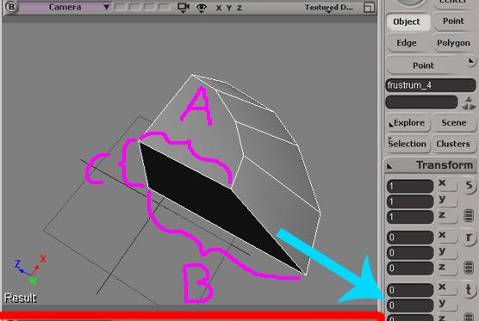
Task: Maximize viewport with the corner icon
Action: (369, 8)
